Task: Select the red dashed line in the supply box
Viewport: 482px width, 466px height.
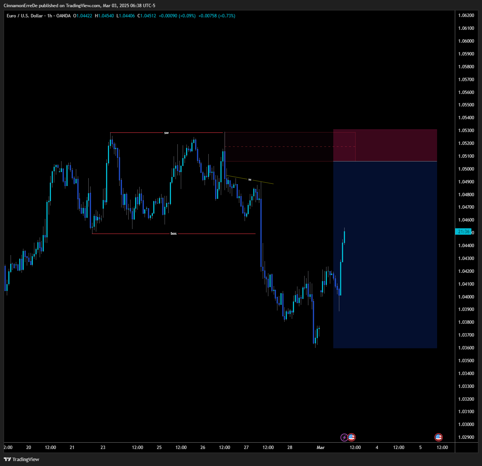Action: point(290,146)
